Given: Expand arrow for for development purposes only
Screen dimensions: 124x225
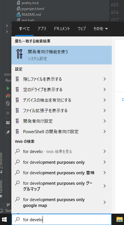Looking at the screenshot, I should (105, 162).
